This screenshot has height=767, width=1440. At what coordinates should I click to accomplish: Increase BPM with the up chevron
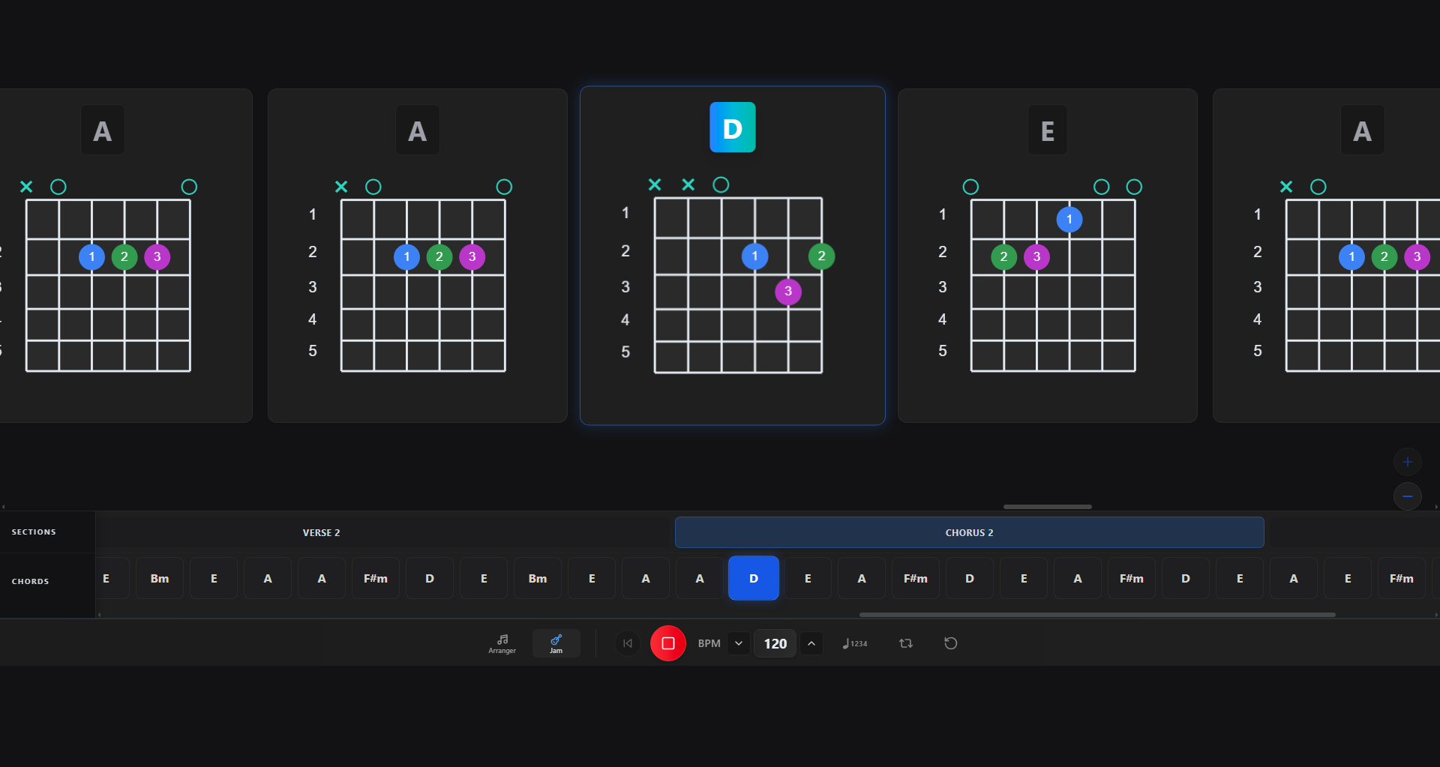tap(811, 643)
